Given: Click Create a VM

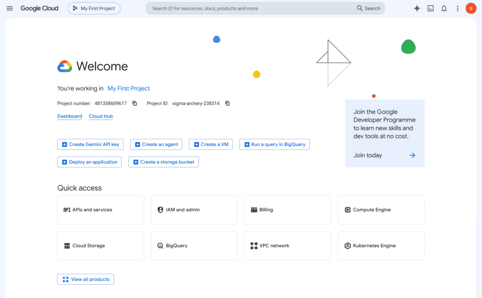Looking at the screenshot, I should pyautogui.click(x=211, y=144).
